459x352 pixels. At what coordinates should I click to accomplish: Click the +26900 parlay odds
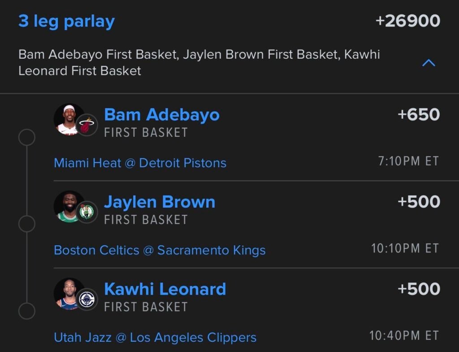[x=407, y=21]
